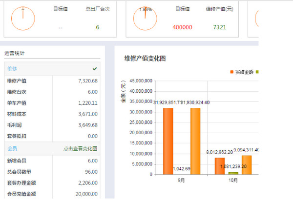Screen dimensions: 293x202
Task: Select the 会员 section header
Action: coord(52,149)
